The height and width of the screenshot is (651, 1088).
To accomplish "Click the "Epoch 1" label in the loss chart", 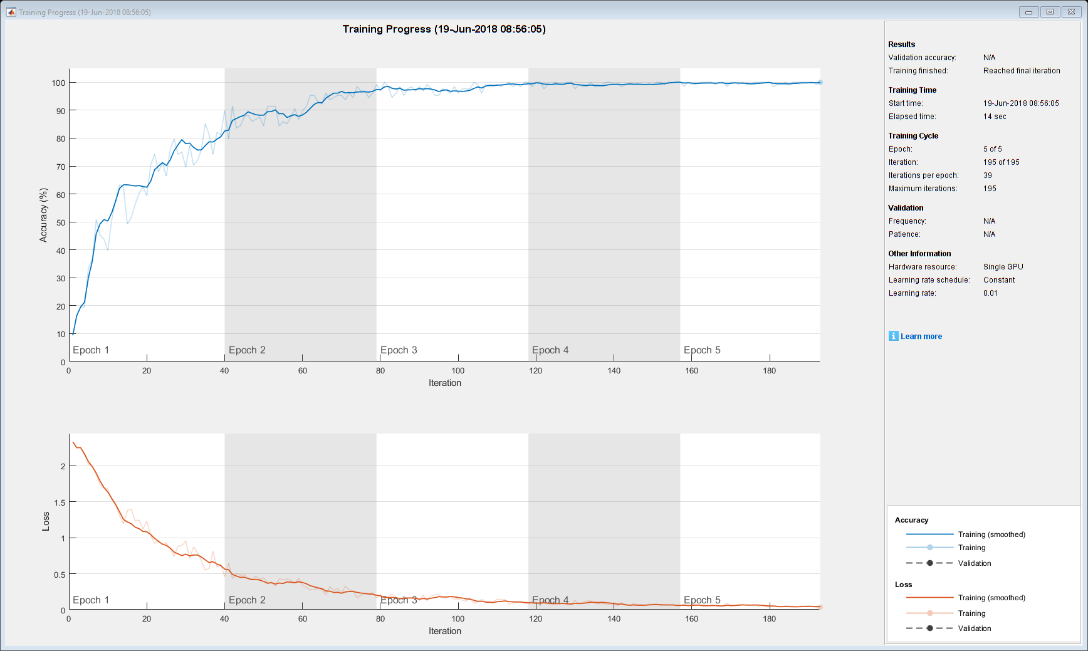I will (91, 600).
